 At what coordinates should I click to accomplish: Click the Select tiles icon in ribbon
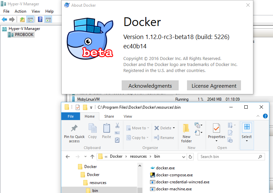247,127
